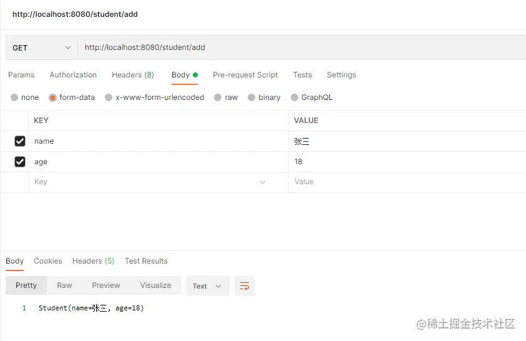
Task: Click the VALUE column header
Action: (x=306, y=121)
